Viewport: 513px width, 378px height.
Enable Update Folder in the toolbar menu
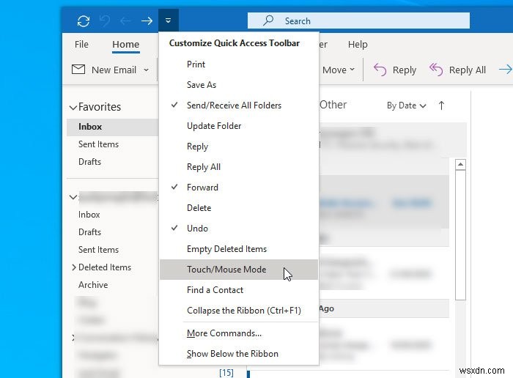tap(239, 126)
